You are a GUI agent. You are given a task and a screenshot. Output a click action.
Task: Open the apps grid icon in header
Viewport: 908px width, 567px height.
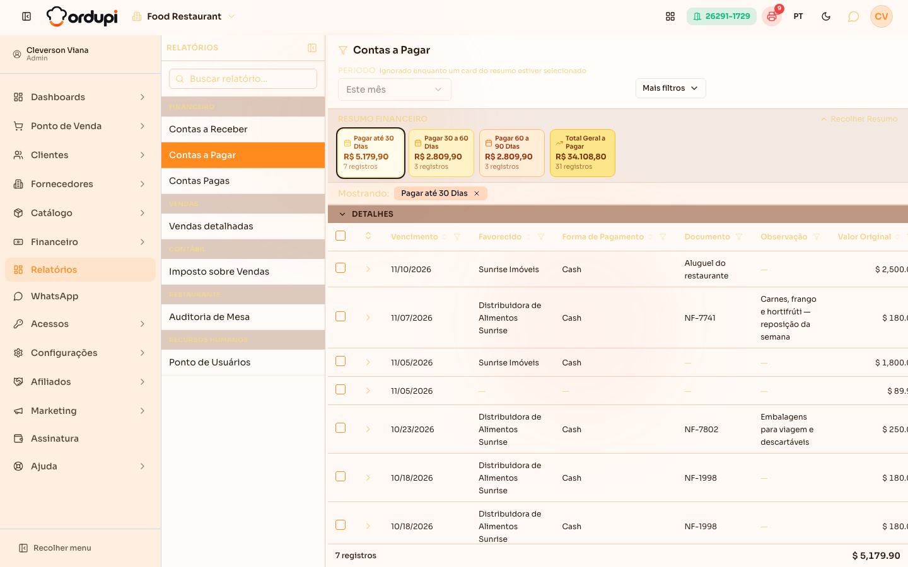[x=670, y=16]
